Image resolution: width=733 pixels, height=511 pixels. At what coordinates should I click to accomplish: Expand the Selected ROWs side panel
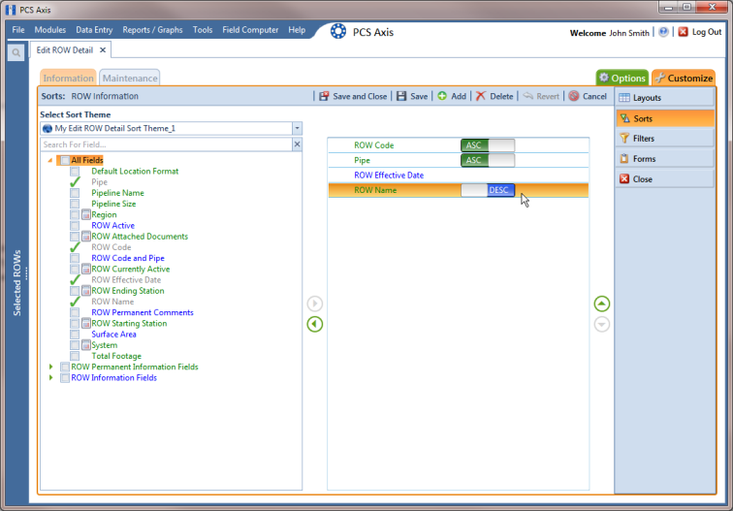[17, 283]
